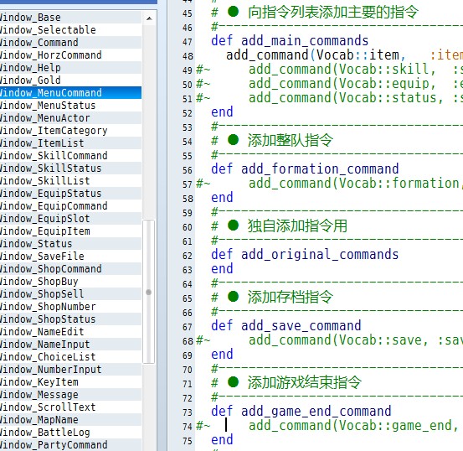The image size is (463, 451).
Task: Open Window_ChoiceList script
Action: (x=70, y=356)
